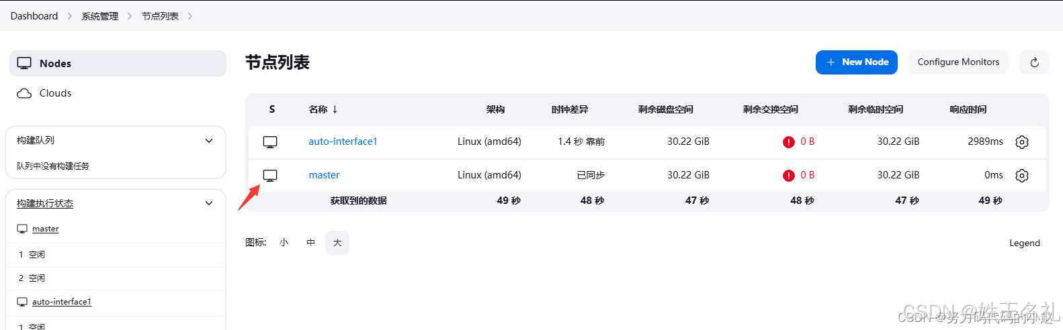Click the plus icon on New Node button
This screenshot has height=330, width=1063.
click(x=831, y=62)
